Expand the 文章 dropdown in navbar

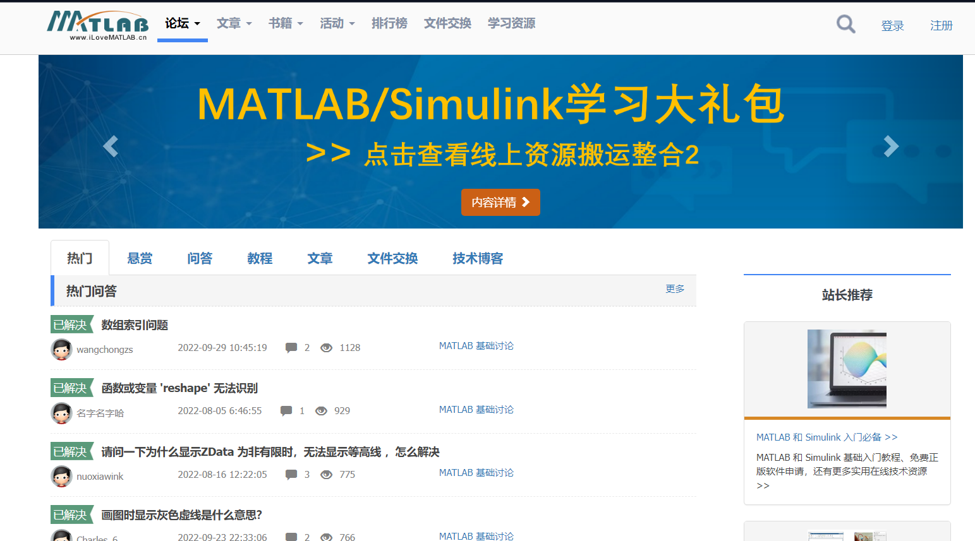point(234,23)
